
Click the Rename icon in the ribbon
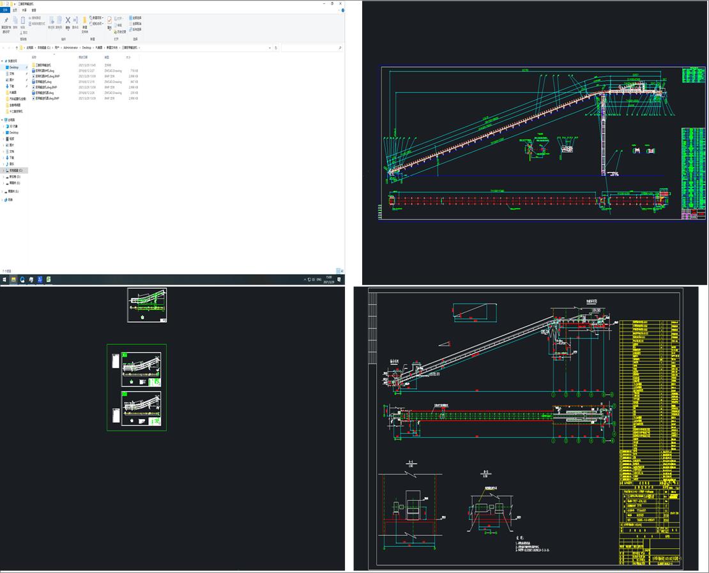pyautogui.click(x=75, y=20)
